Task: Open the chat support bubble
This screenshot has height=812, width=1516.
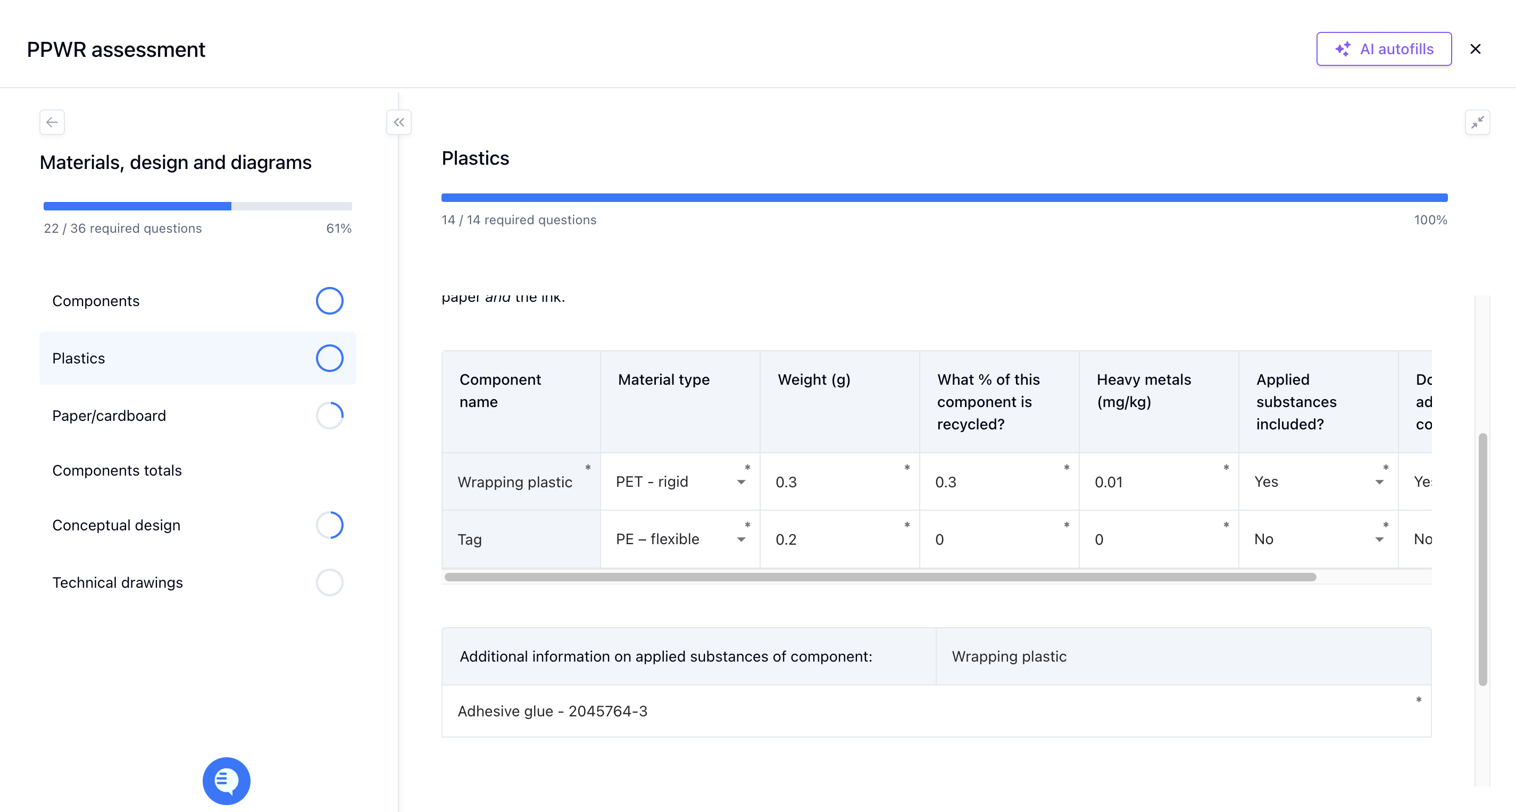Action: [x=227, y=781]
